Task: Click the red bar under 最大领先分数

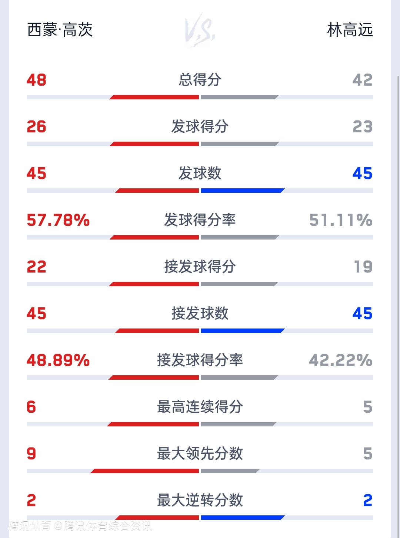Action: pos(145,471)
